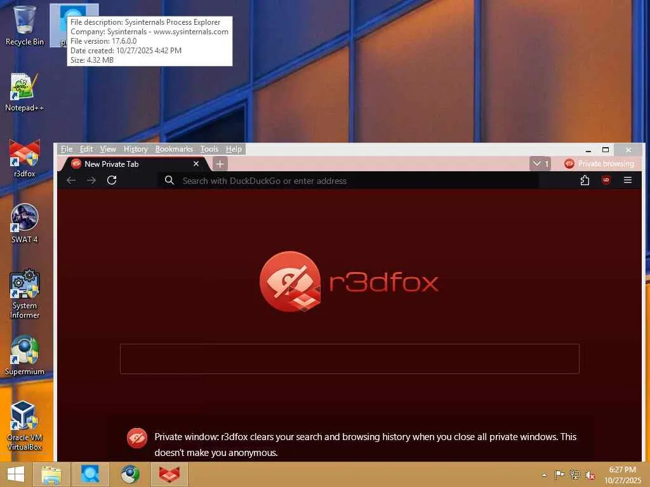The image size is (650, 487).
Task: Open the Edit menu
Action: pyautogui.click(x=86, y=149)
